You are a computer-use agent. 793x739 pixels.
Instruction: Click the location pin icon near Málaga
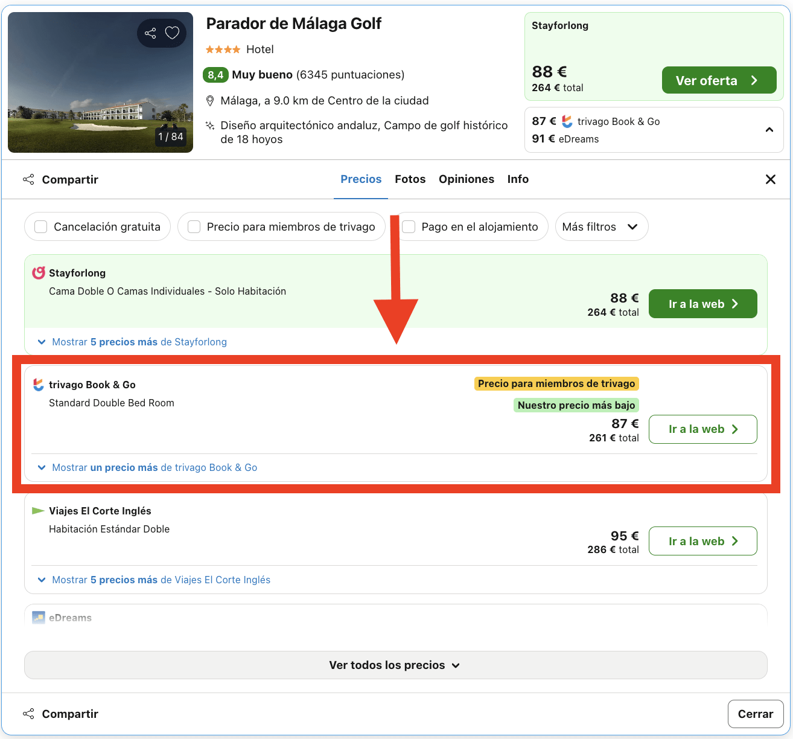click(x=210, y=101)
